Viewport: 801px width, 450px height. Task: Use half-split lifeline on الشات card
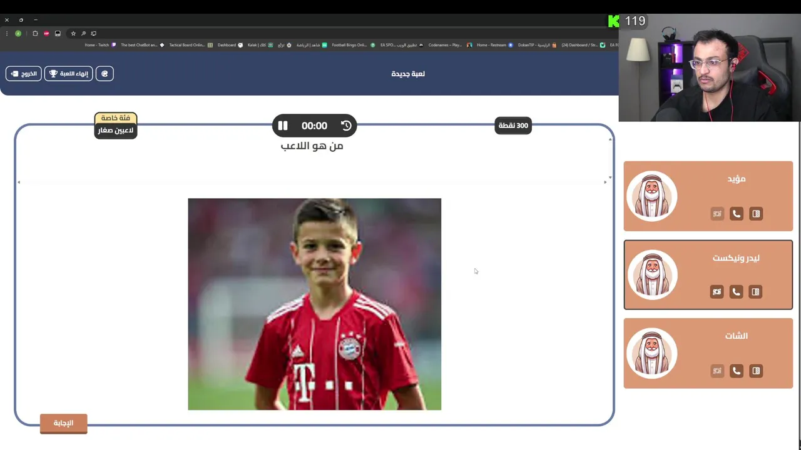tap(756, 371)
